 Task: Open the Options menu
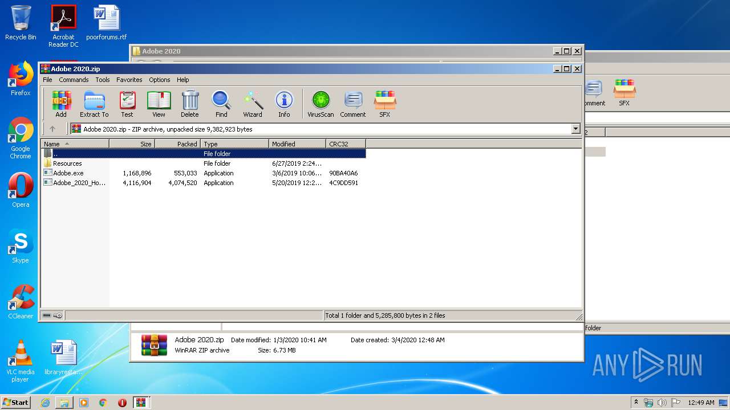[160, 80]
